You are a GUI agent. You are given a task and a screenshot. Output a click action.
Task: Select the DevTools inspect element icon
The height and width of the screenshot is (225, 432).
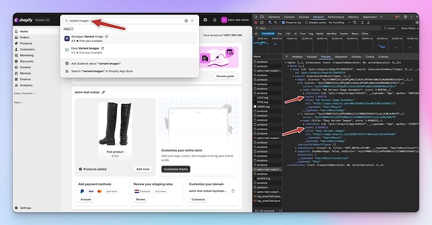click(256, 17)
